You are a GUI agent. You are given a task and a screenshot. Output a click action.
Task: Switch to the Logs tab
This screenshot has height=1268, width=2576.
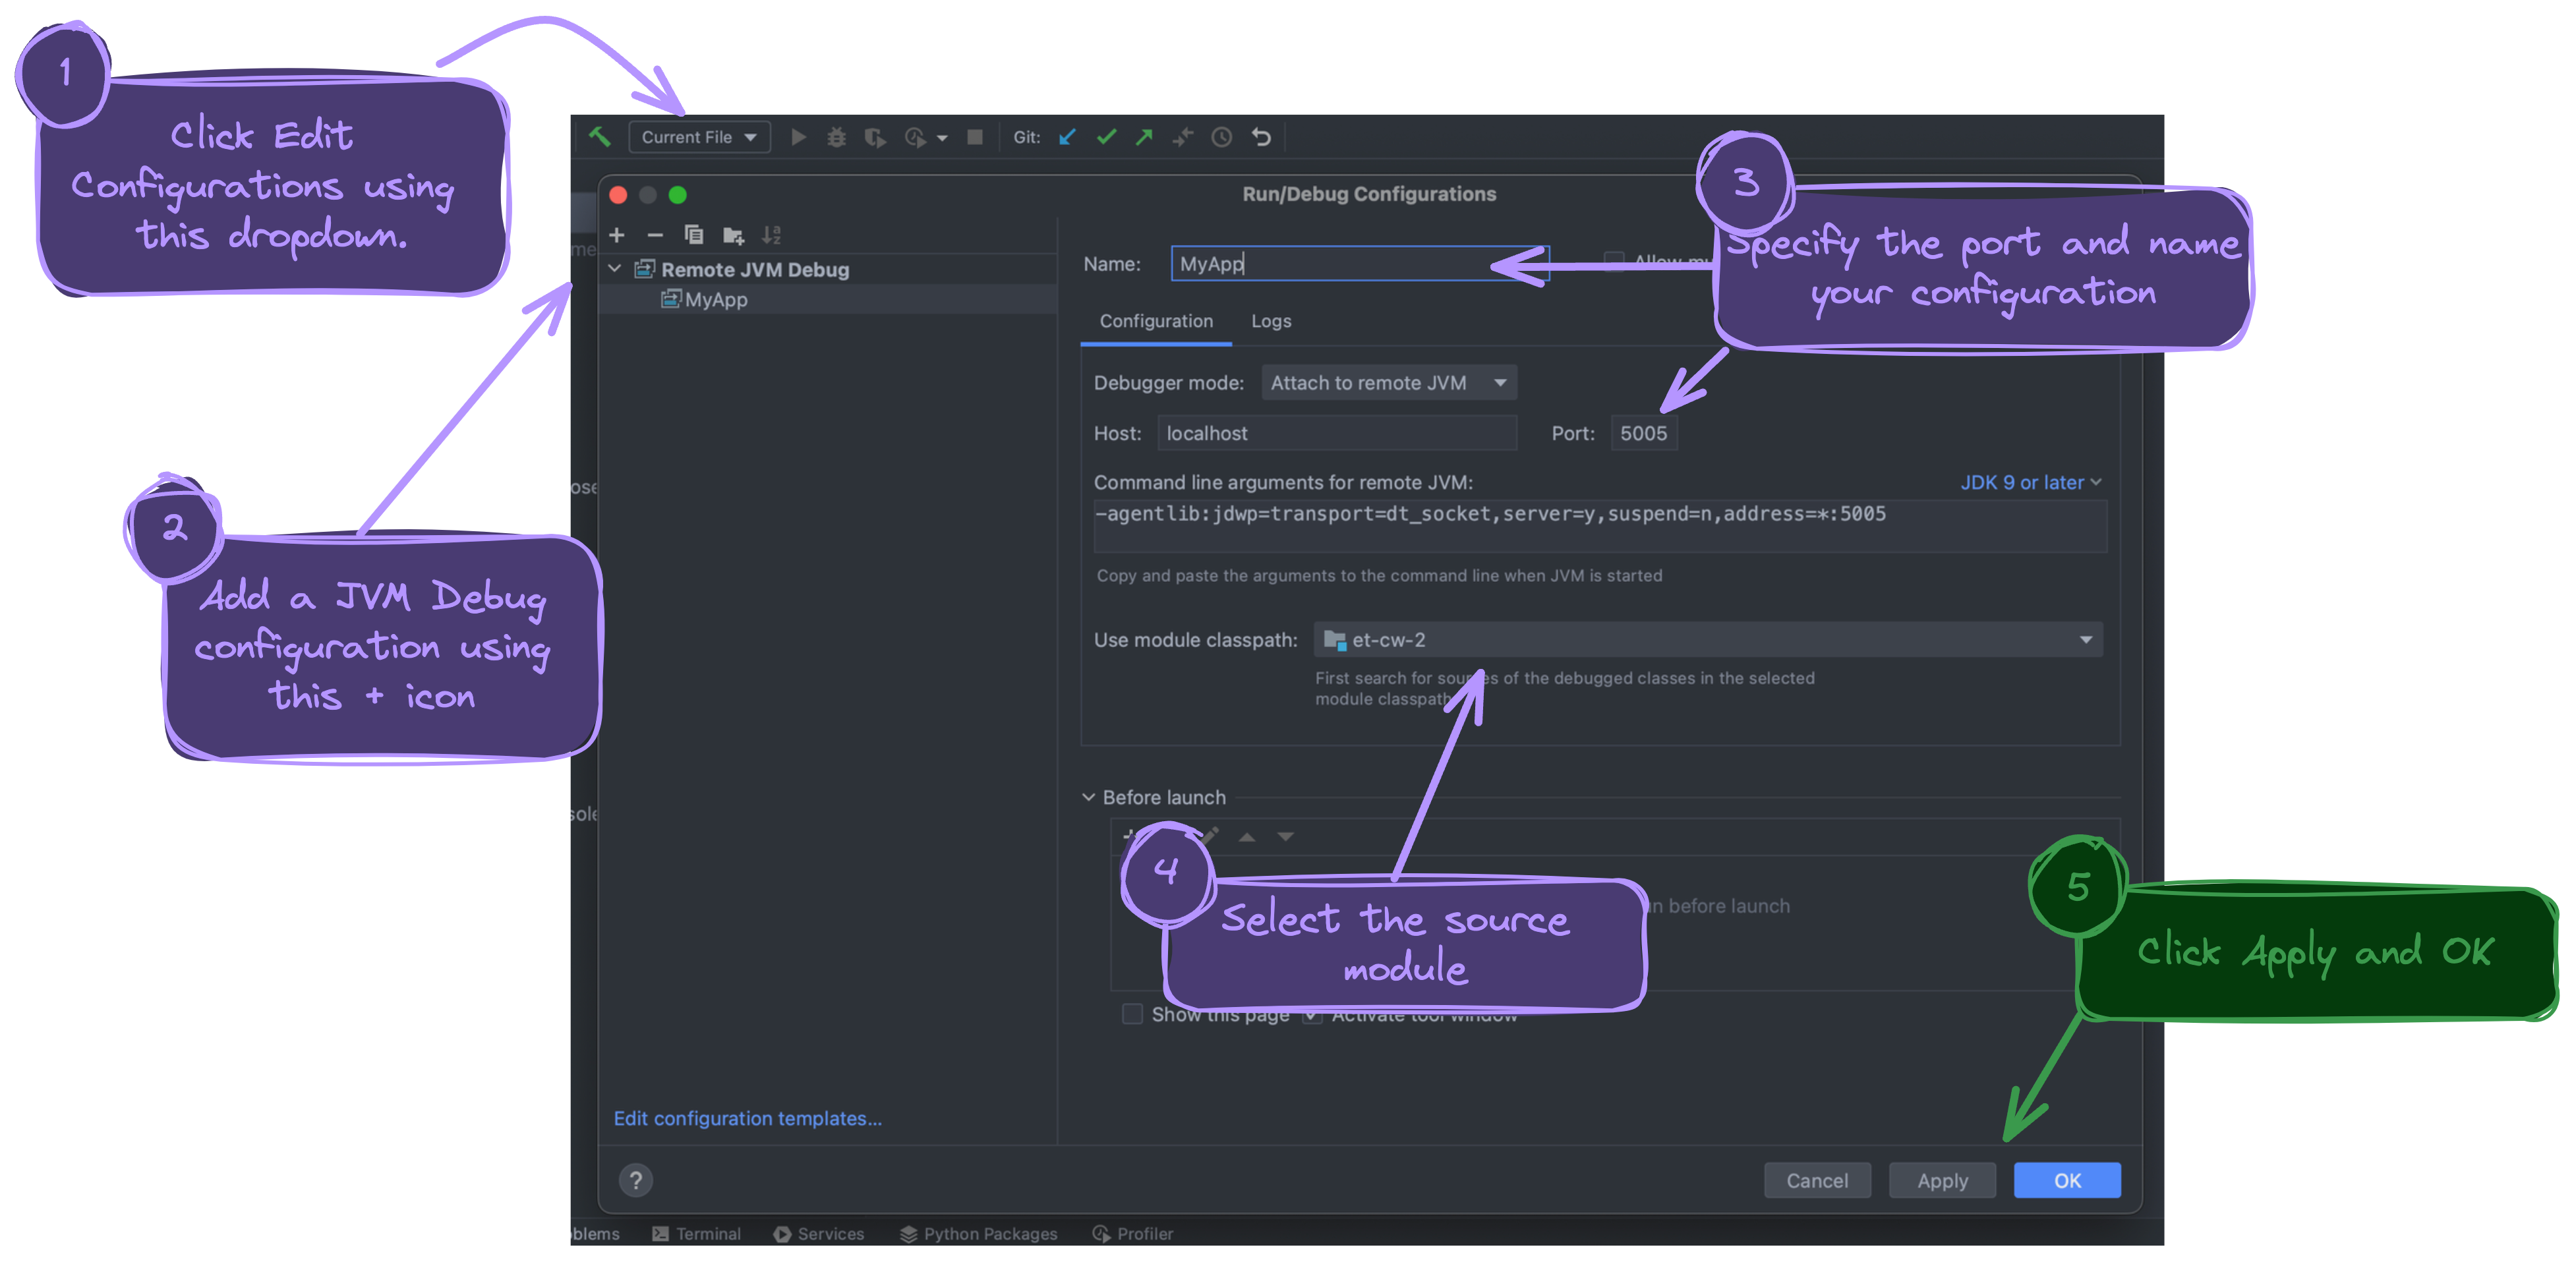click(x=1270, y=321)
